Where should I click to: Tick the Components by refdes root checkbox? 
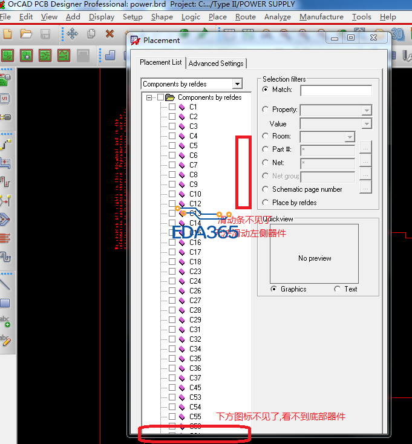click(x=161, y=97)
